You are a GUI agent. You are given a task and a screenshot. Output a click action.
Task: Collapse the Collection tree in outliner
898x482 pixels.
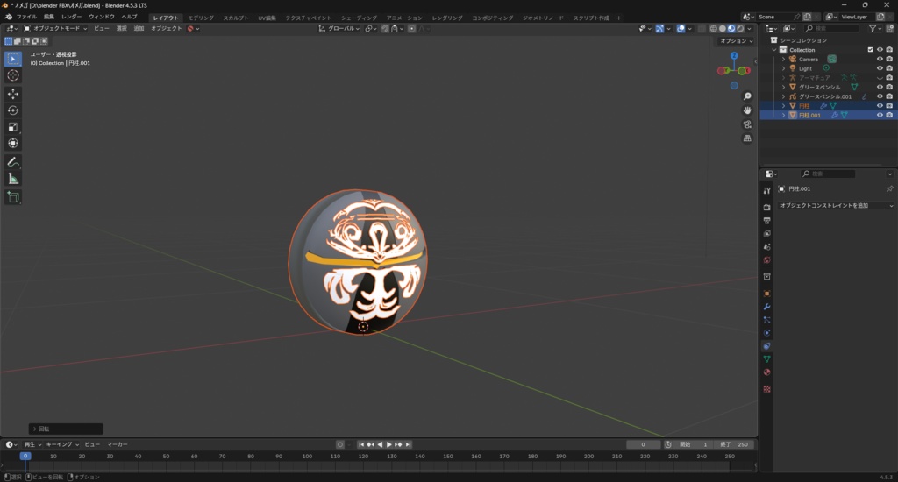(x=774, y=50)
